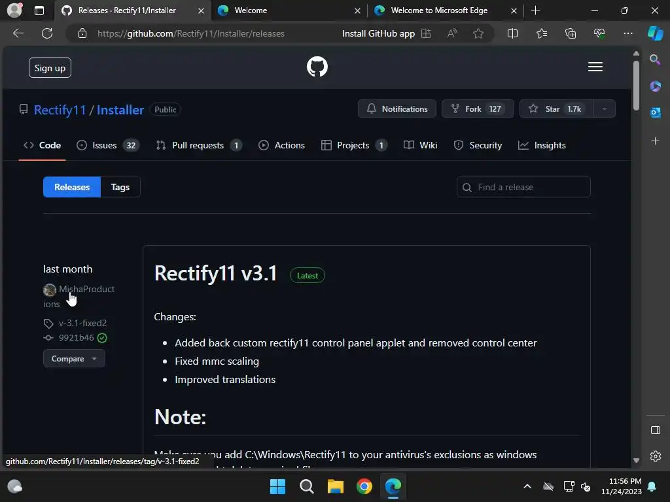Add this page to favorites star icon
This screenshot has width=670, height=502.
[x=478, y=33]
